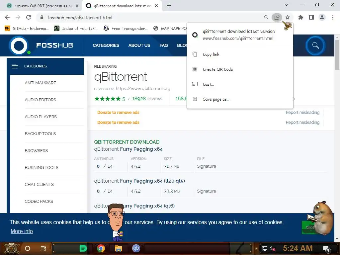
Task: Expand the tab search chevron
Action: (x=287, y=5)
